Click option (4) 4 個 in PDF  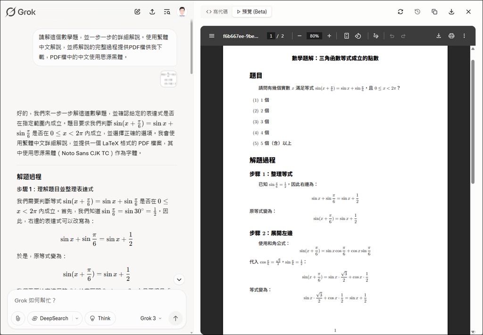point(261,133)
